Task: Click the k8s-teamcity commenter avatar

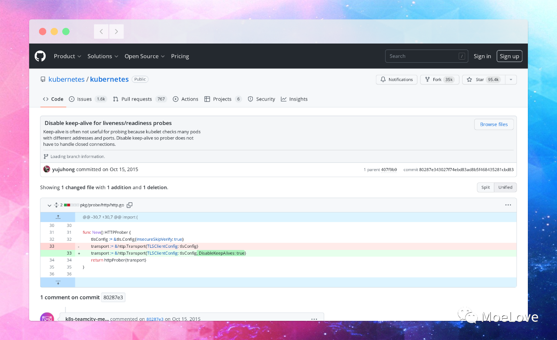Action: [x=47, y=317]
